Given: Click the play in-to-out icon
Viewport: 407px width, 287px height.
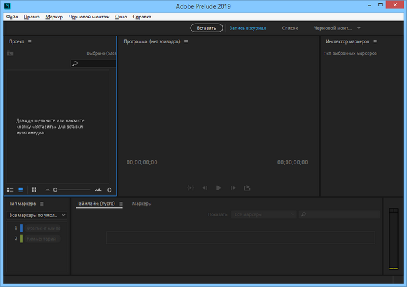Looking at the screenshot, I should [x=190, y=188].
